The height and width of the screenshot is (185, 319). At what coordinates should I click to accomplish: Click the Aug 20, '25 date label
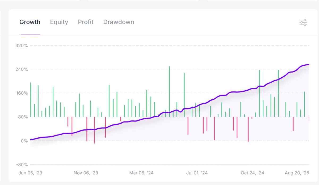tap(297, 173)
